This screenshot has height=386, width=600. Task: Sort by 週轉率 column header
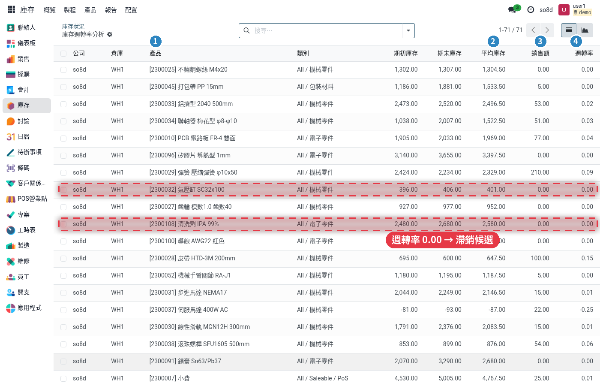584,53
